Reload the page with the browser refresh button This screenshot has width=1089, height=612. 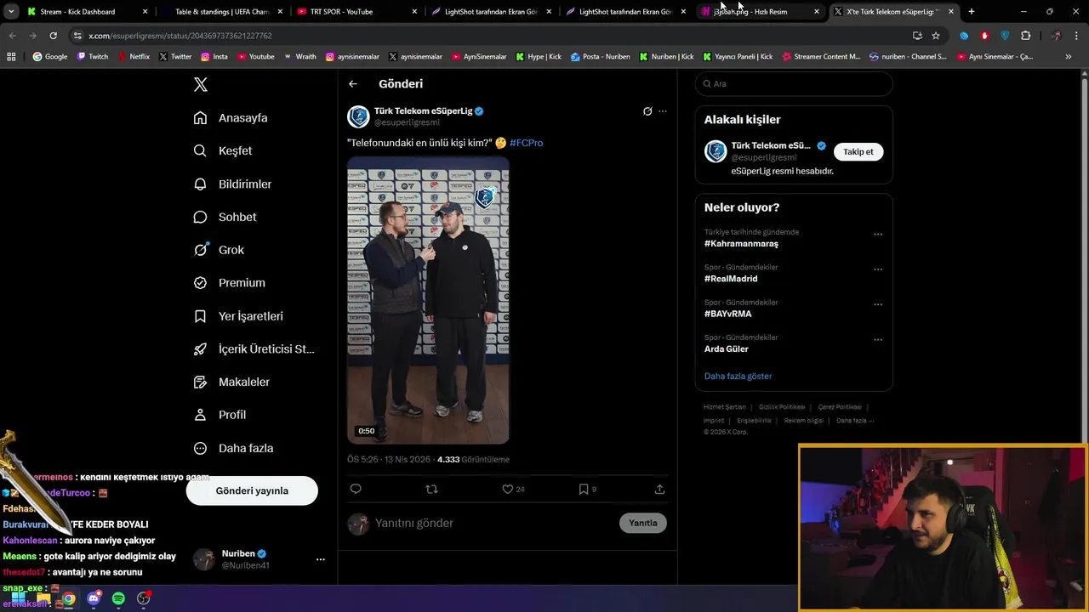click(x=53, y=36)
